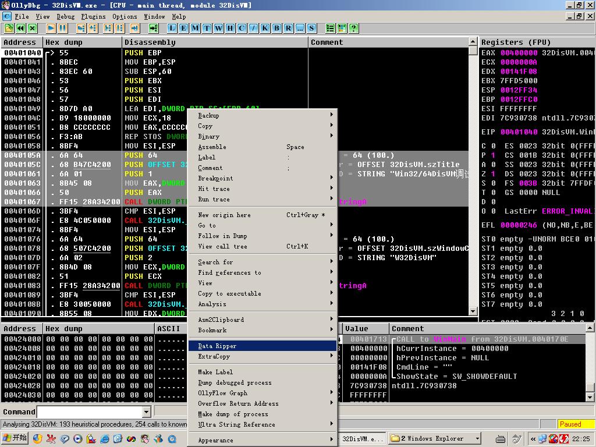Image resolution: width=596 pixels, height=447 pixels.
Task: Click the Hex dump header in dump pane
Action: click(99, 328)
